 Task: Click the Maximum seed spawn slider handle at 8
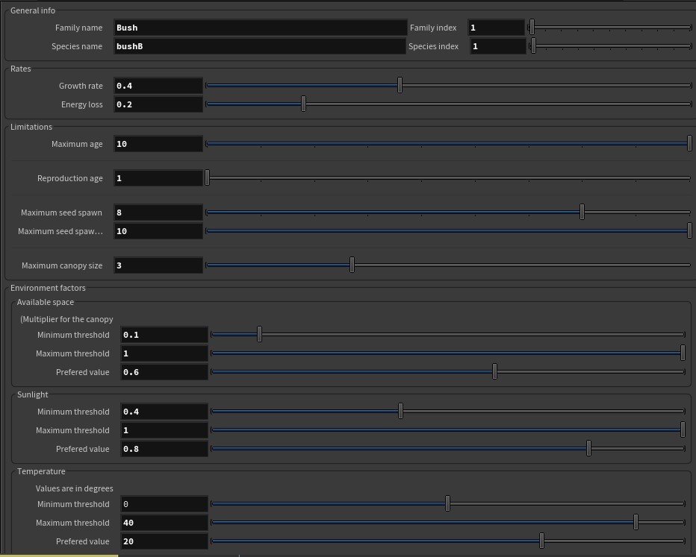click(582, 212)
